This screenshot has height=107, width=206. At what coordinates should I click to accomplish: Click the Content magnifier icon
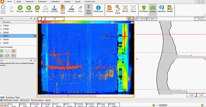tap(109, 8)
